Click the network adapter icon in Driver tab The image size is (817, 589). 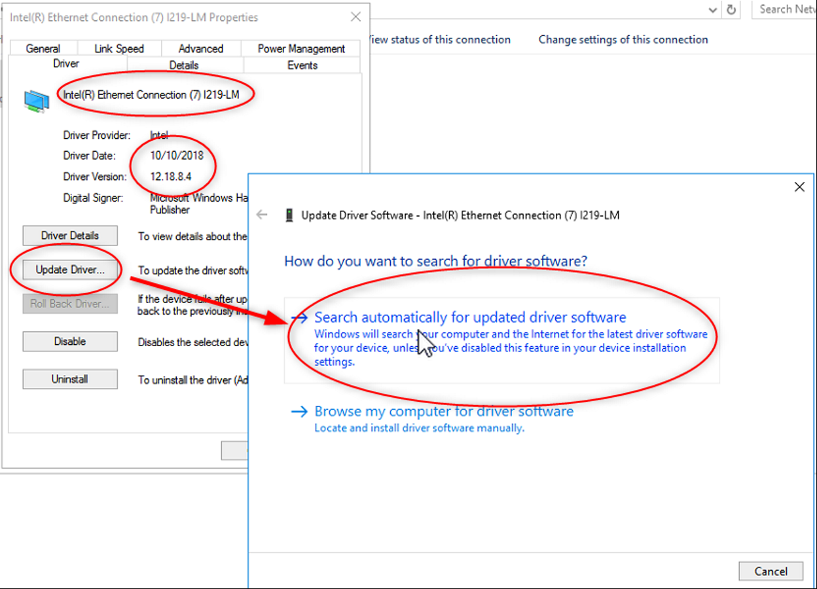[x=37, y=100]
